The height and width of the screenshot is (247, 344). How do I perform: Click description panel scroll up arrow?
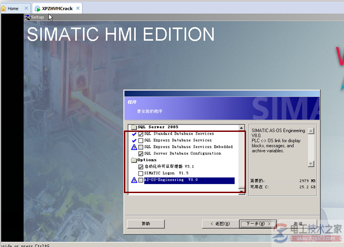311,131
